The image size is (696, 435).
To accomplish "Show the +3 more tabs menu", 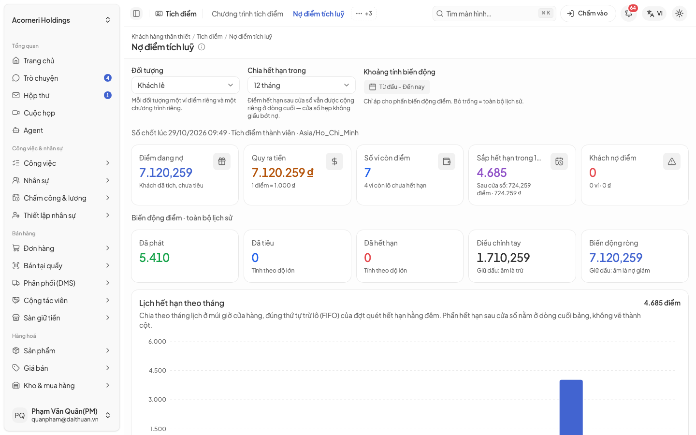I will tap(364, 14).
